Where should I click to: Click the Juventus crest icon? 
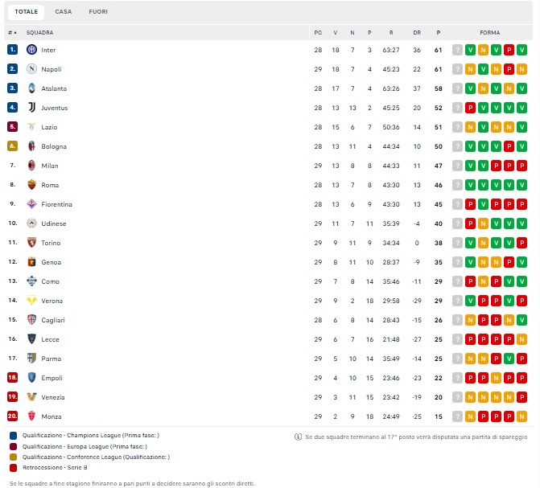(32, 108)
